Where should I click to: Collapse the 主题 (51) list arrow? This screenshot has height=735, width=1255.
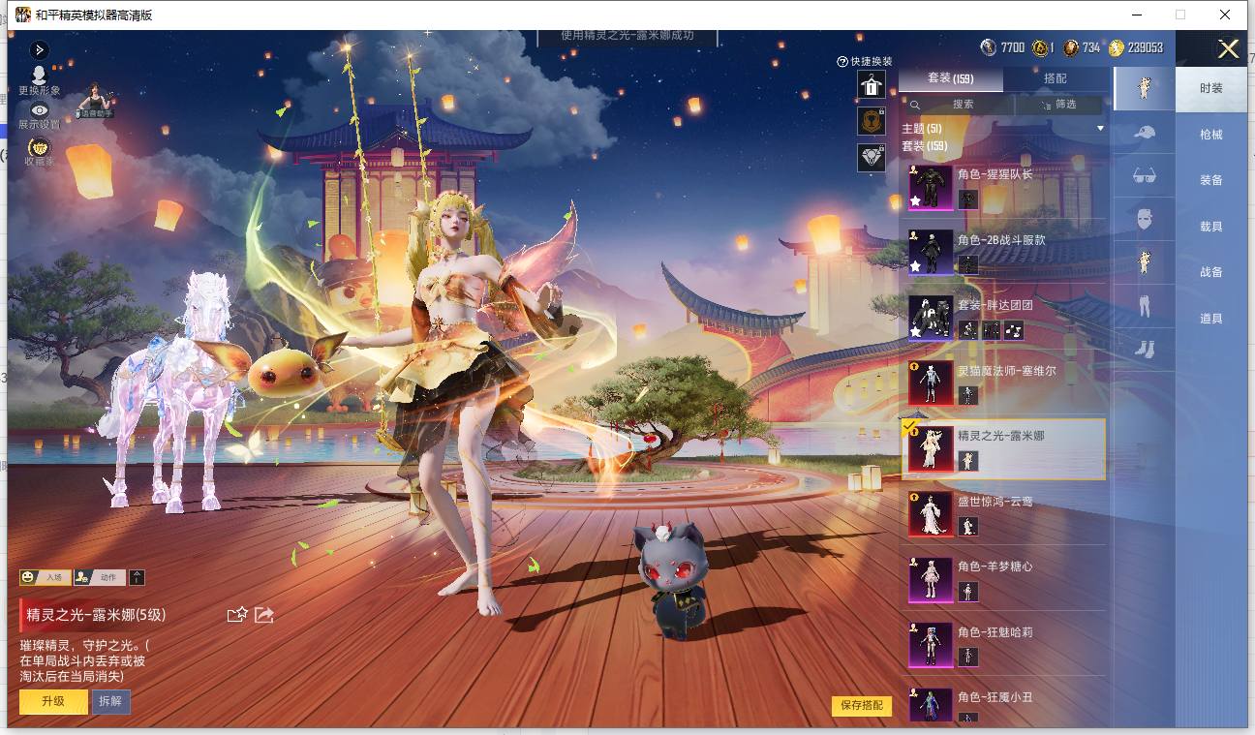click(1100, 129)
